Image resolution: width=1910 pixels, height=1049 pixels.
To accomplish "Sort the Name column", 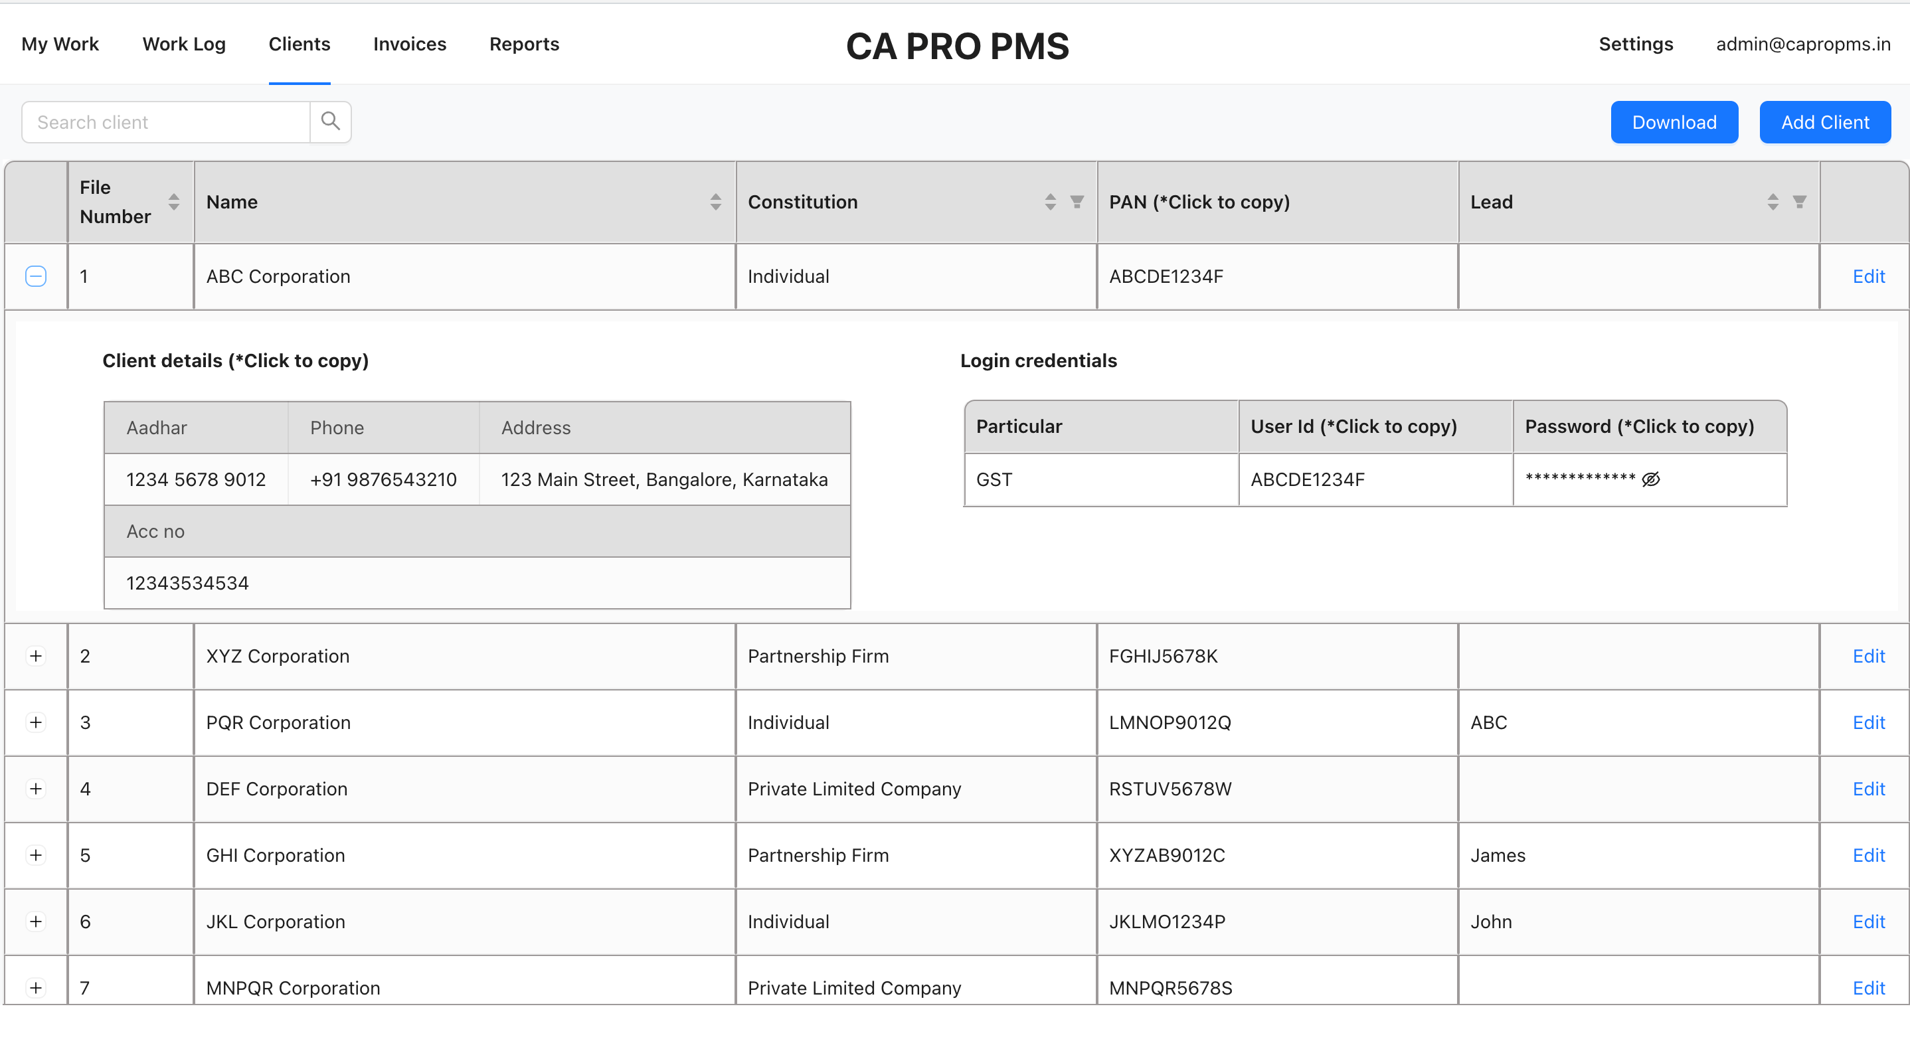I will tap(715, 201).
